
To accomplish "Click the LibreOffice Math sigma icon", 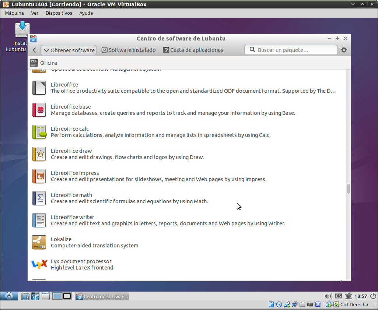I will coord(39,198).
